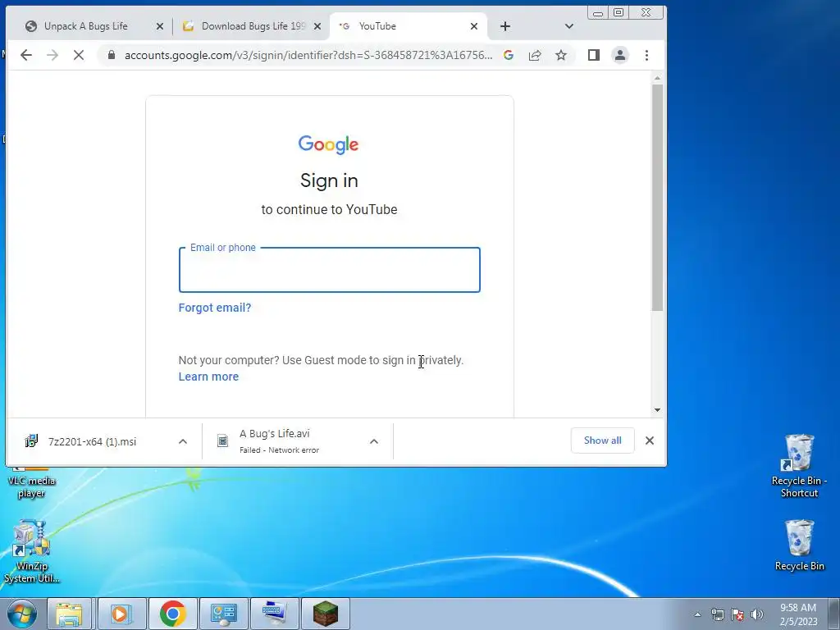This screenshot has width=840, height=630.
Task: Open the Minecraft grass block taskbar icon
Action: point(325,614)
